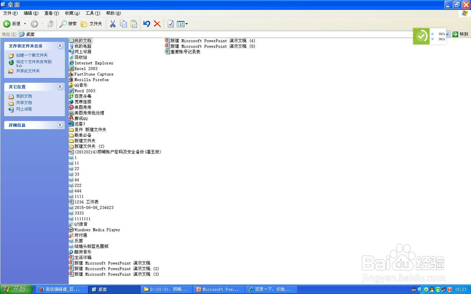Click the 转到 Go button
The width and height of the screenshot is (471, 294).
[x=461, y=34]
